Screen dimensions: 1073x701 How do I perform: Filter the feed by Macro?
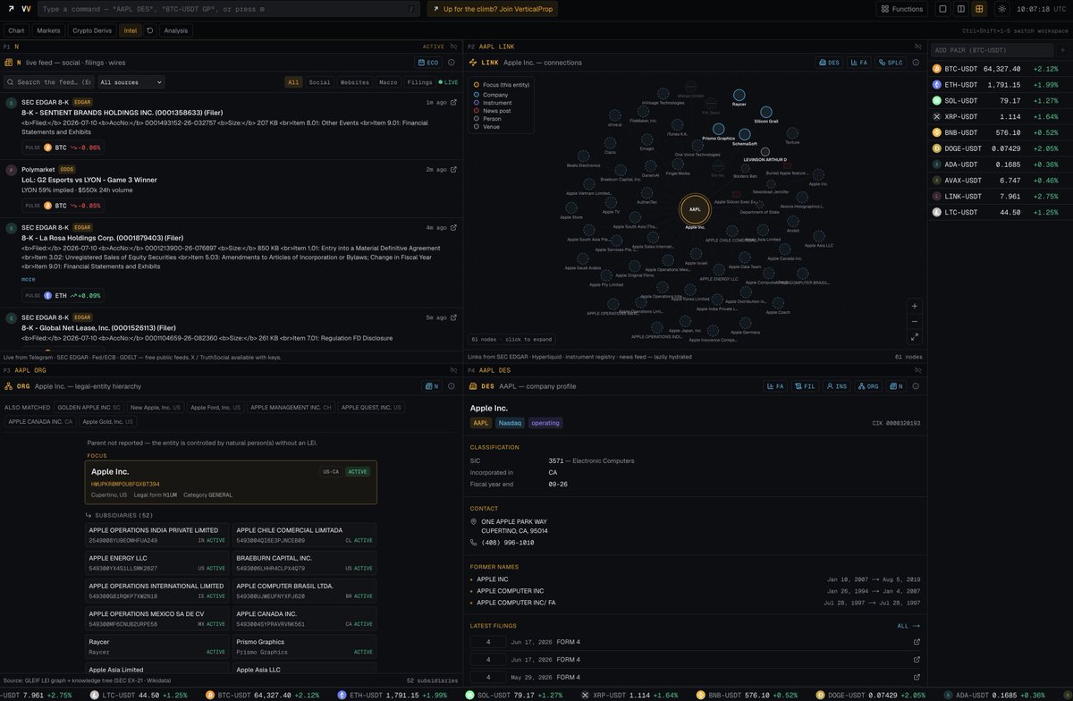(388, 82)
